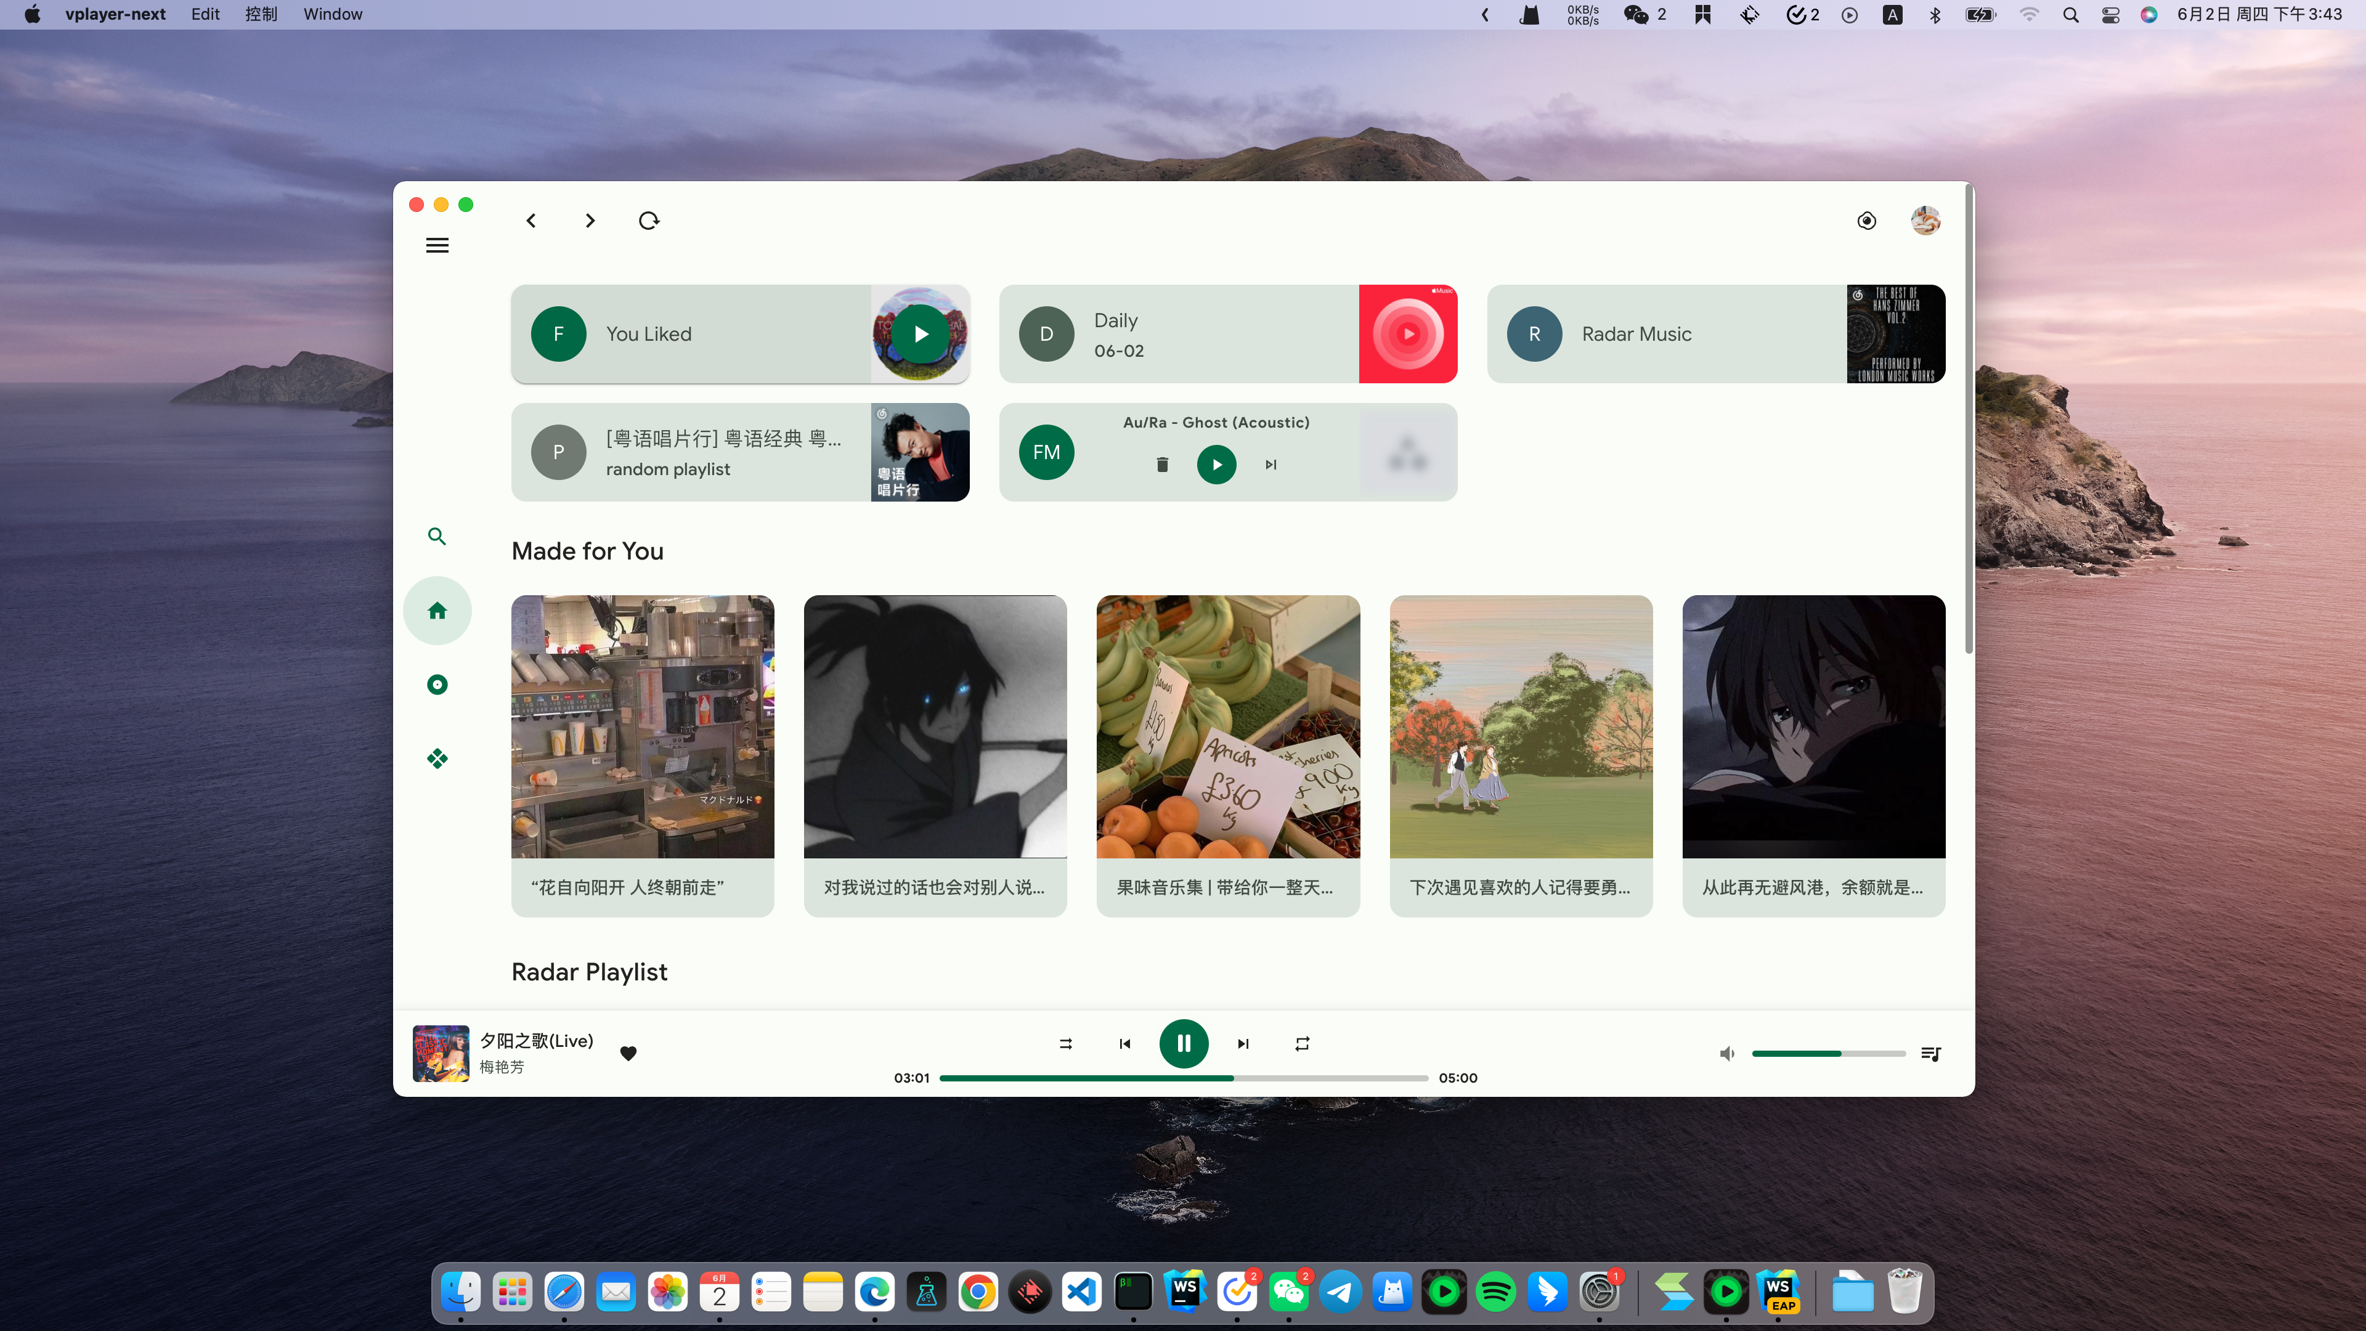Open playlist “花自向阳开 人终朝前走”

click(x=643, y=756)
